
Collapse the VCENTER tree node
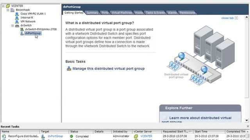[3, 6]
